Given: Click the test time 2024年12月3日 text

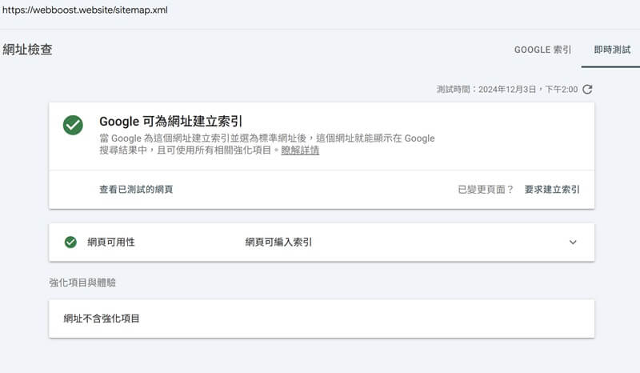Looking at the screenshot, I should point(507,90).
